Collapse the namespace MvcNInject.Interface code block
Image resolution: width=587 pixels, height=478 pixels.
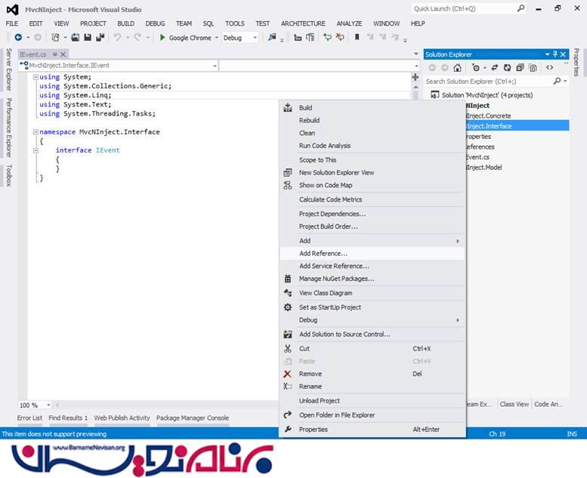[35, 132]
